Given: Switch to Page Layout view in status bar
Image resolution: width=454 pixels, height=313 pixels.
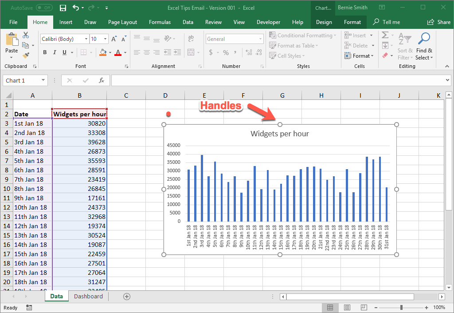Looking at the screenshot, I should 347,308.
